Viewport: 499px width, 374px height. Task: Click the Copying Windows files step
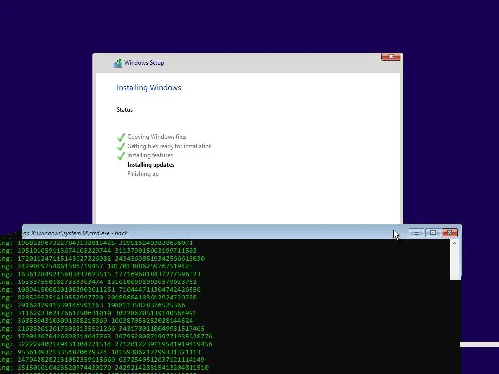tap(156, 137)
